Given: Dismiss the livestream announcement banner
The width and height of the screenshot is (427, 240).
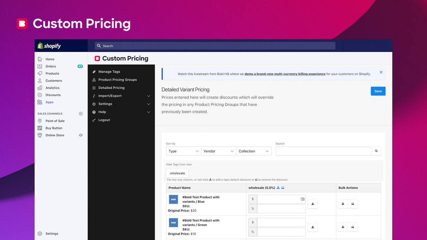Looking at the screenshot, I should (381, 72).
